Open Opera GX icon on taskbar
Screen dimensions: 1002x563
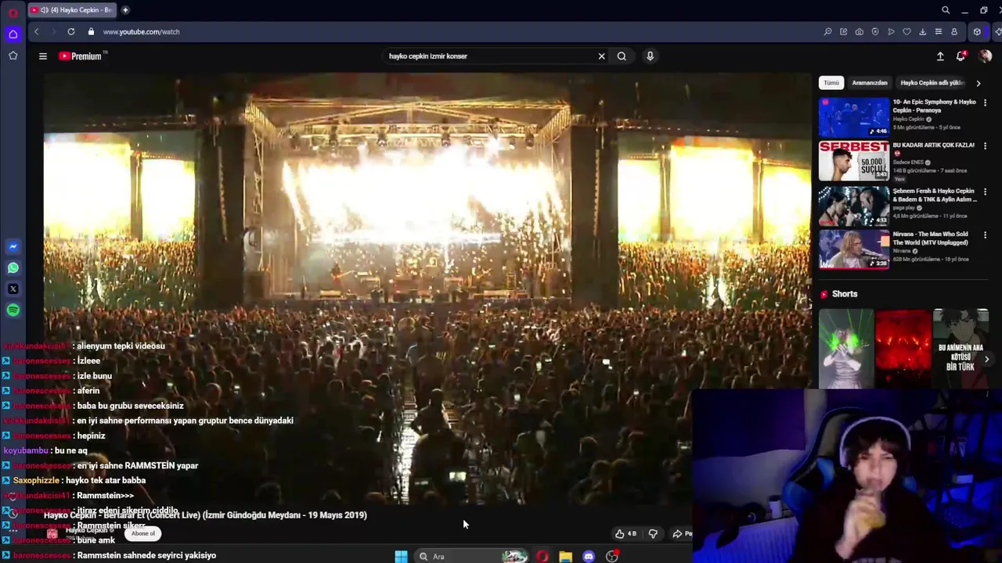[542, 556]
